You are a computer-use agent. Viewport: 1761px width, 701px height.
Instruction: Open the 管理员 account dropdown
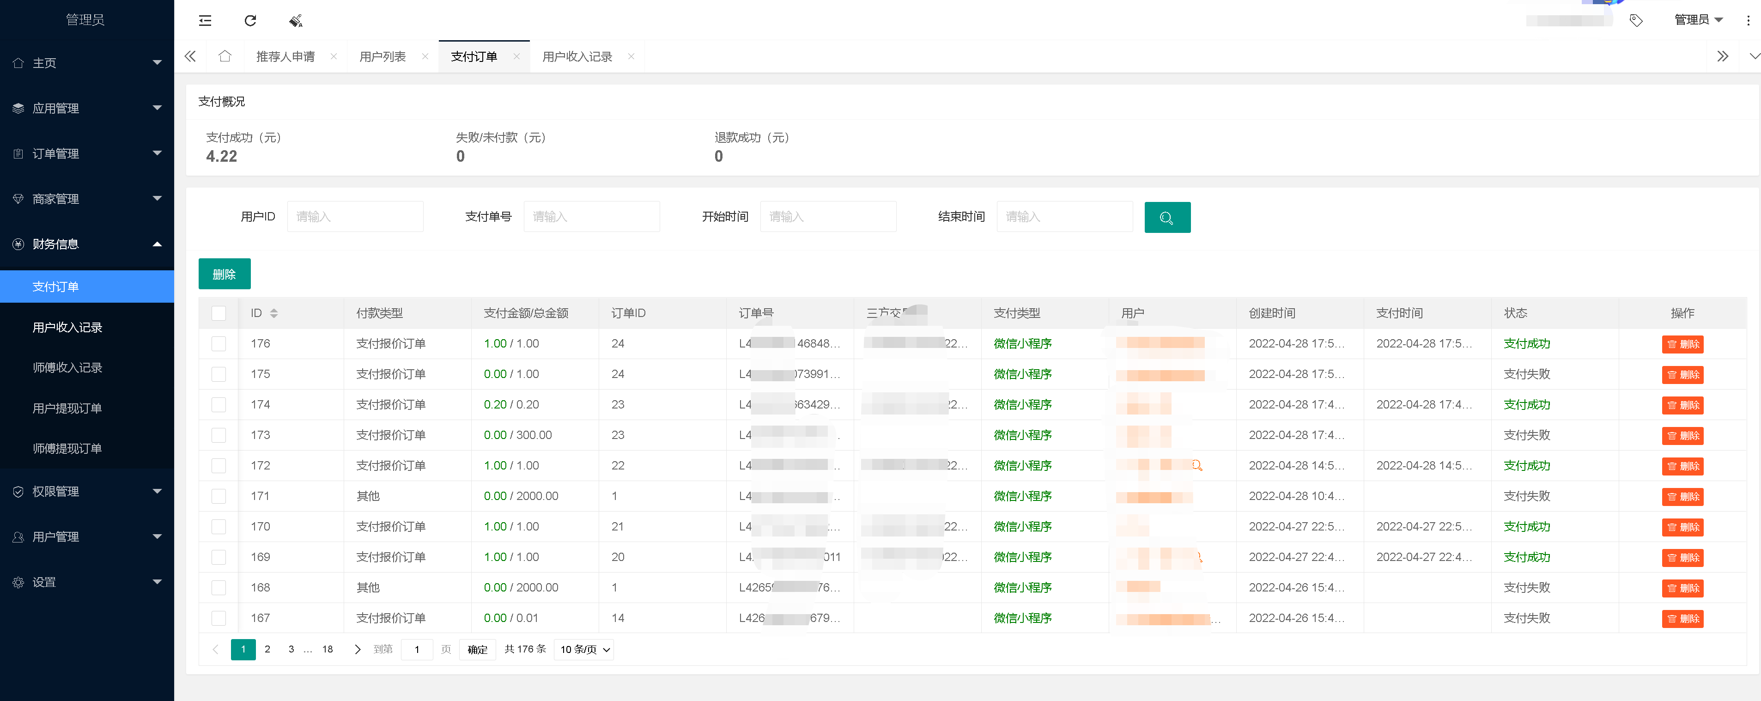click(1698, 20)
